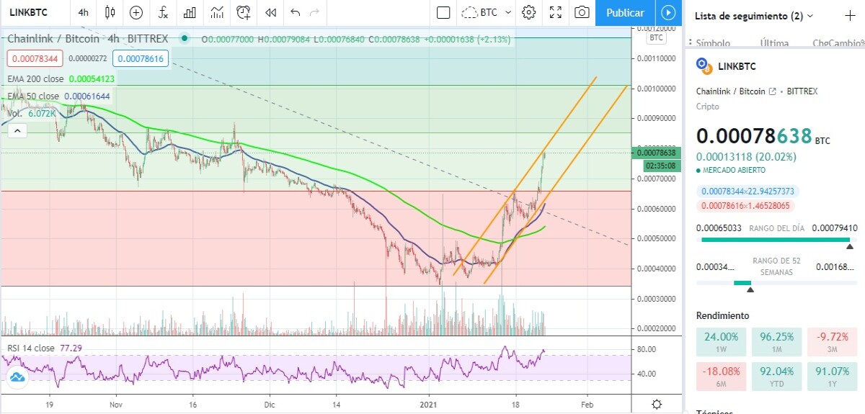Screen dimensions: 865x414
Task: Click the 1W 24.00% performance tile
Action: (722, 342)
